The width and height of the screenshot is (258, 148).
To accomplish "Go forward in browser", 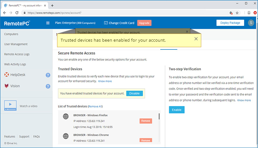I will coord(11,13).
